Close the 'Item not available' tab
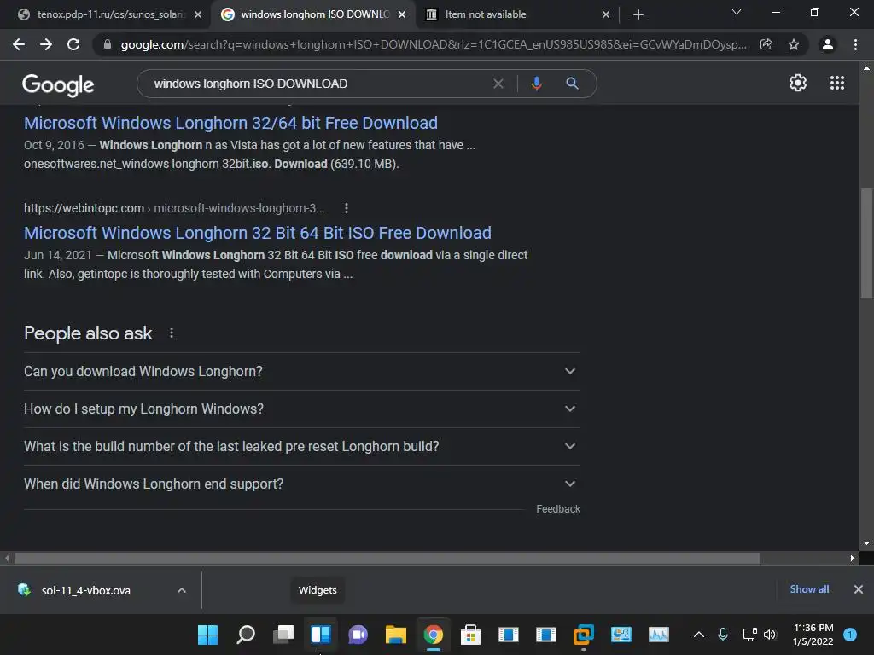Image resolution: width=874 pixels, height=655 pixels. (606, 14)
